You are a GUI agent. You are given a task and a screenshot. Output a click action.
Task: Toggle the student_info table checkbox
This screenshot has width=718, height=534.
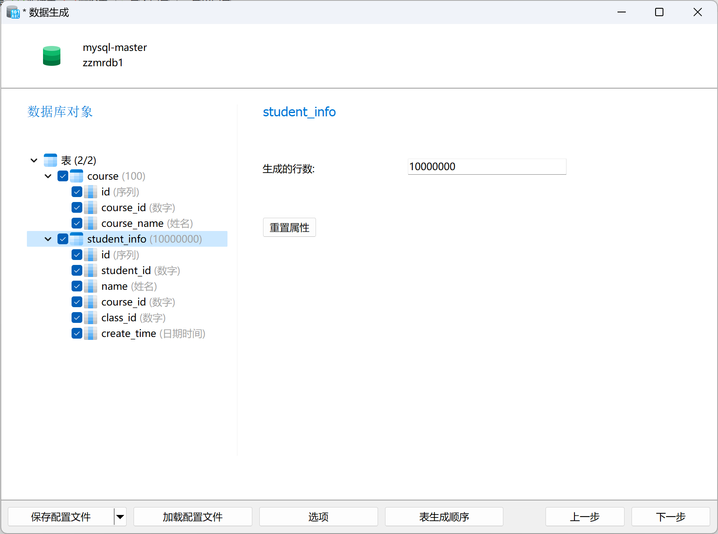pyautogui.click(x=63, y=239)
